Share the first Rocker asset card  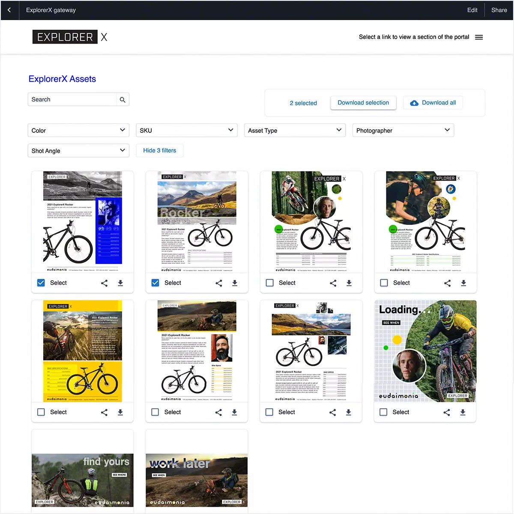(x=104, y=283)
